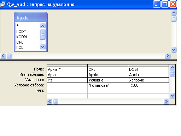Click the 'Поле:' row label

pyautogui.click(x=39, y=69)
